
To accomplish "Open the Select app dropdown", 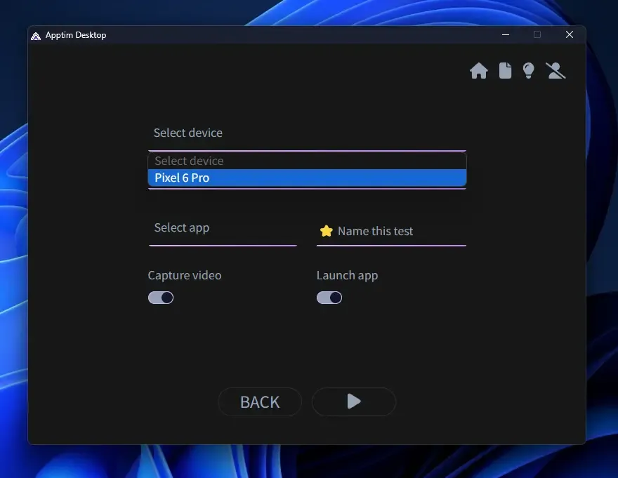I will click(223, 229).
